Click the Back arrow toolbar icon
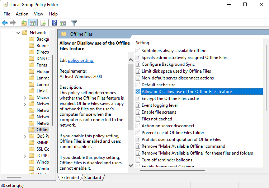The width and height of the screenshot is (269, 188). (x=5, y=23)
